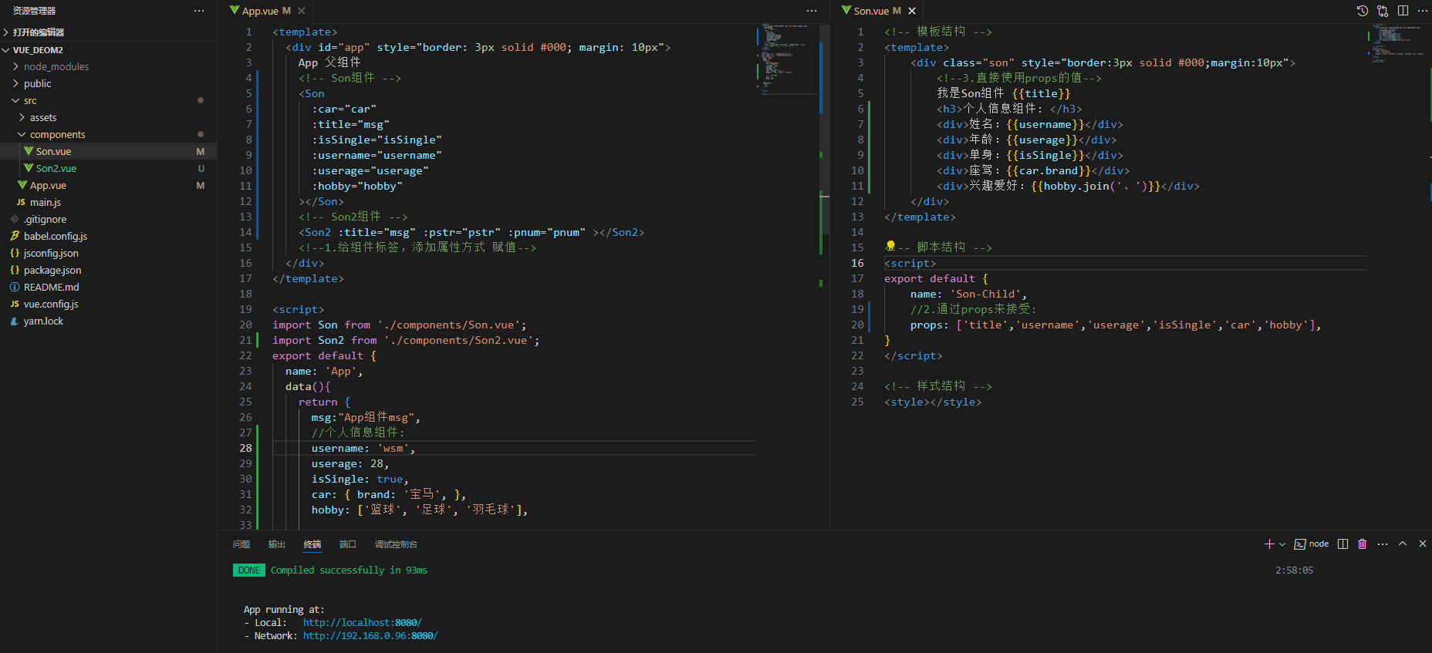Split the Son.vue editor to the right

1403,11
